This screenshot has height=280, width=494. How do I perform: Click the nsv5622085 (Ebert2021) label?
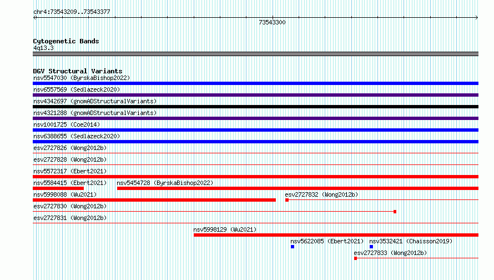pos(327,241)
